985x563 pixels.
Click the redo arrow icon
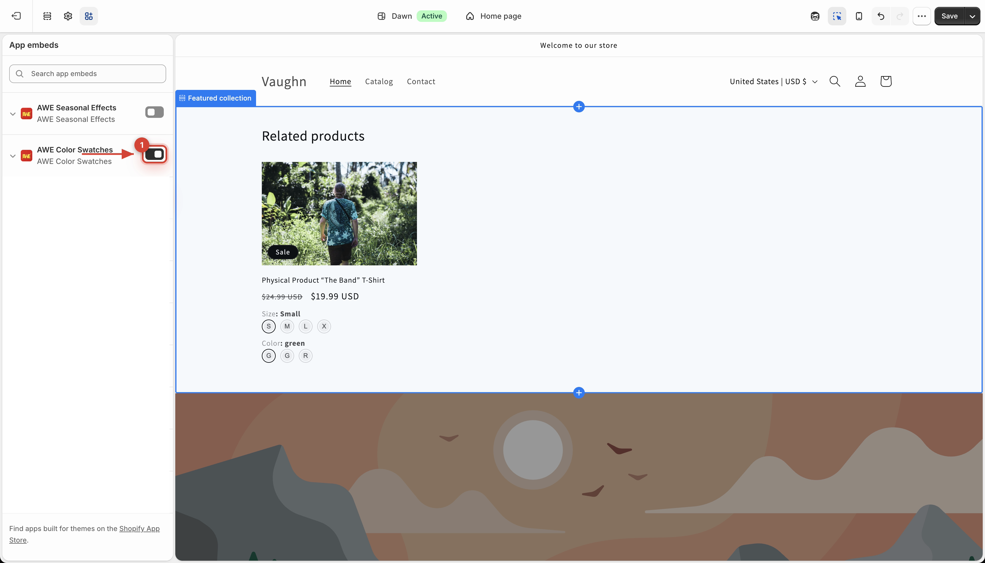pos(900,16)
